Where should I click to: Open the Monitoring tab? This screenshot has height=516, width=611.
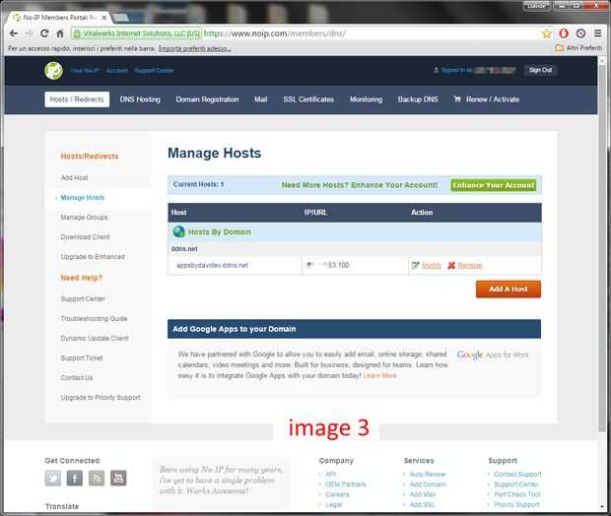[x=366, y=99]
